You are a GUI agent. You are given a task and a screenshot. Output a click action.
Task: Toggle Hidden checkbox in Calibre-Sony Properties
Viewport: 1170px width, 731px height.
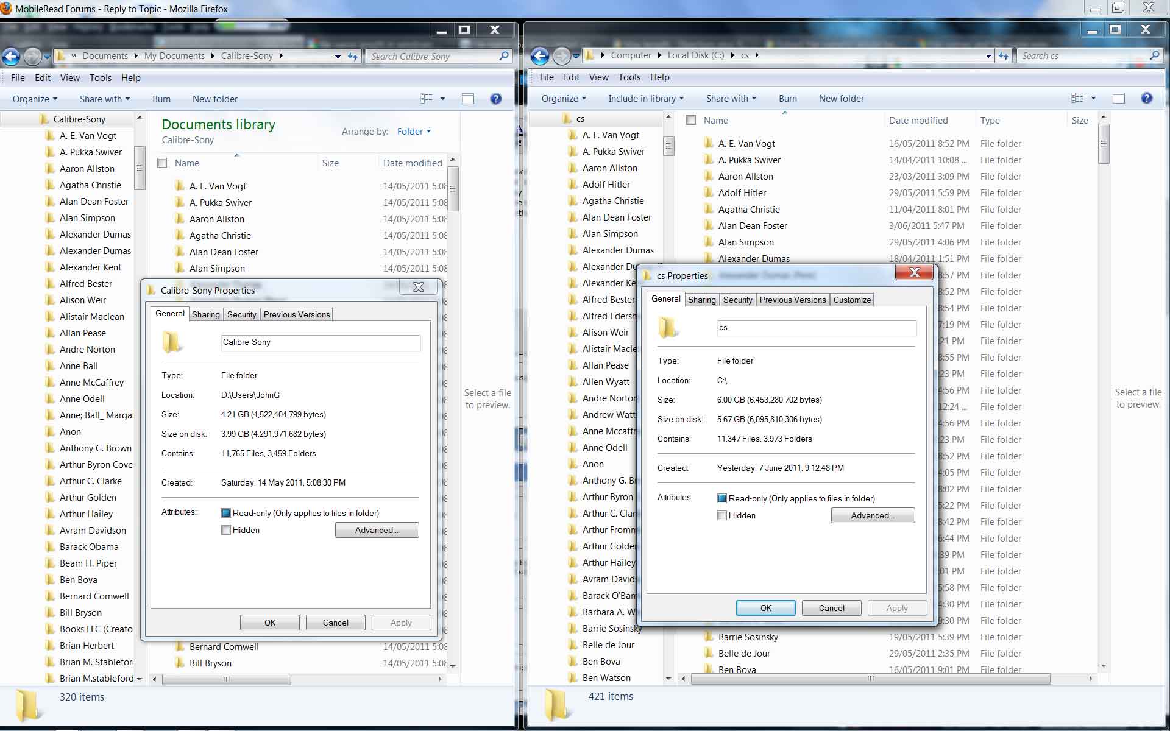(x=226, y=530)
